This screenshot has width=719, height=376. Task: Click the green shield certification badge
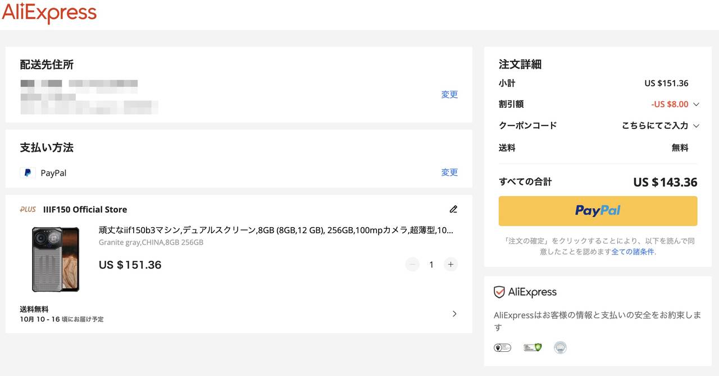[532, 347]
